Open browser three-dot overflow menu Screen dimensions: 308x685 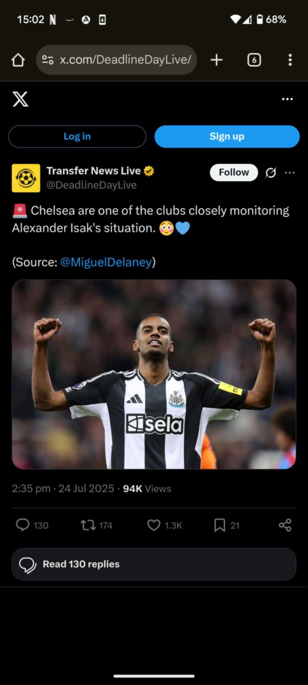point(290,60)
